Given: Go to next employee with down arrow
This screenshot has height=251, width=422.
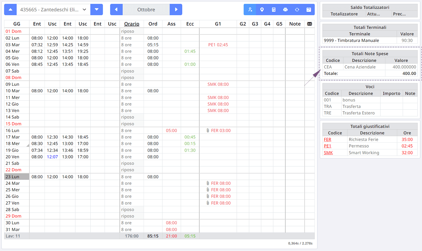Looking at the screenshot, I should (97, 10).
